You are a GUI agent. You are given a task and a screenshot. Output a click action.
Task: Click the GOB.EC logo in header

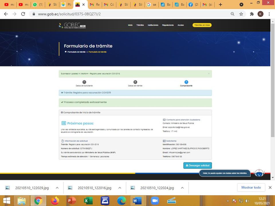pyautogui.click(x=72, y=25)
